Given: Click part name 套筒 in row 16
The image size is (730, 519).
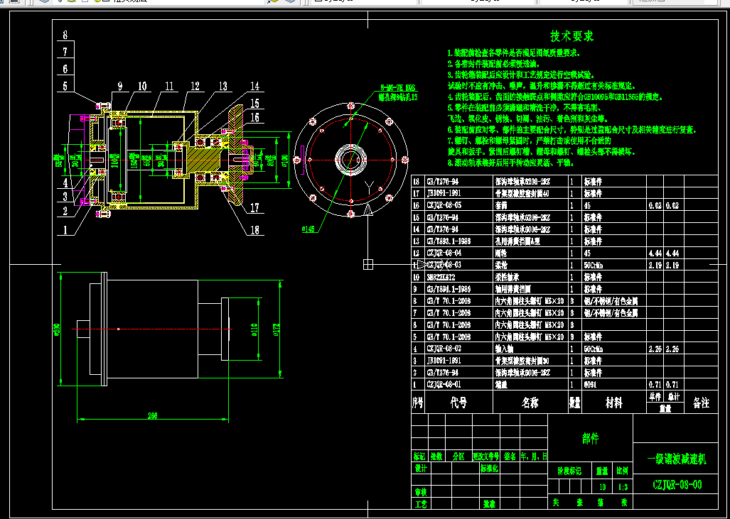Looking at the screenshot, I should pyautogui.click(x=501, y=205).
